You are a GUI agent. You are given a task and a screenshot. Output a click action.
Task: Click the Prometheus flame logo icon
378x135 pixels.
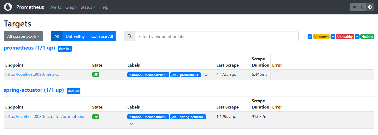pos(8,7)
